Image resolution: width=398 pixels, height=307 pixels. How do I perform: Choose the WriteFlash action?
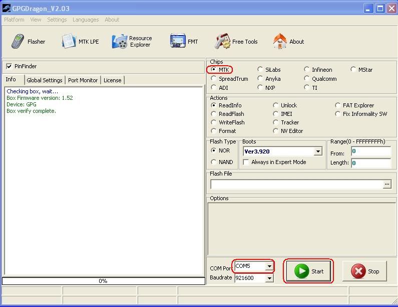[214, 122]
